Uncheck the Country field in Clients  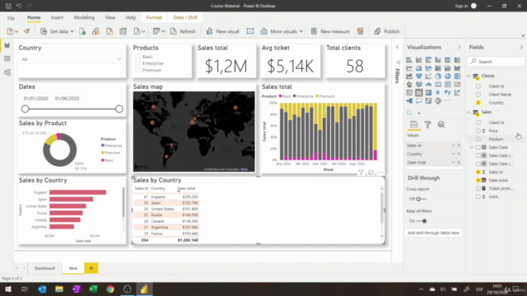pos(478,103)
